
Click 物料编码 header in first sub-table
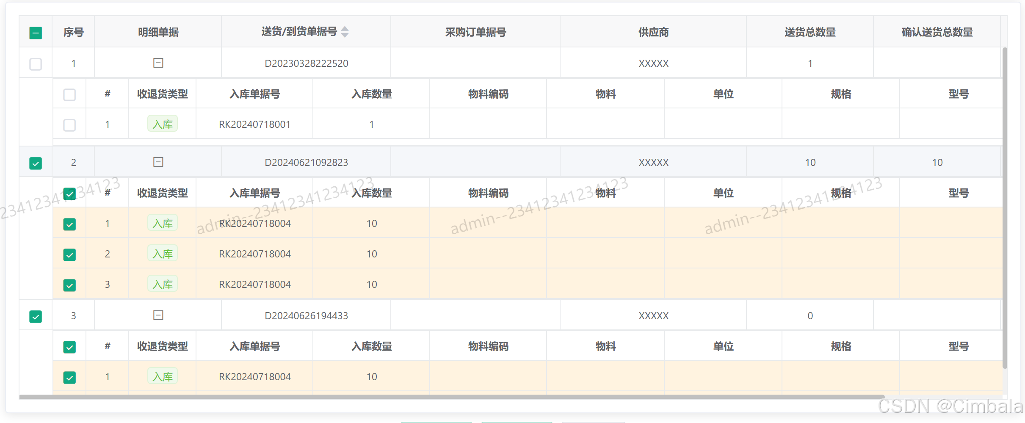coord(488,94)
